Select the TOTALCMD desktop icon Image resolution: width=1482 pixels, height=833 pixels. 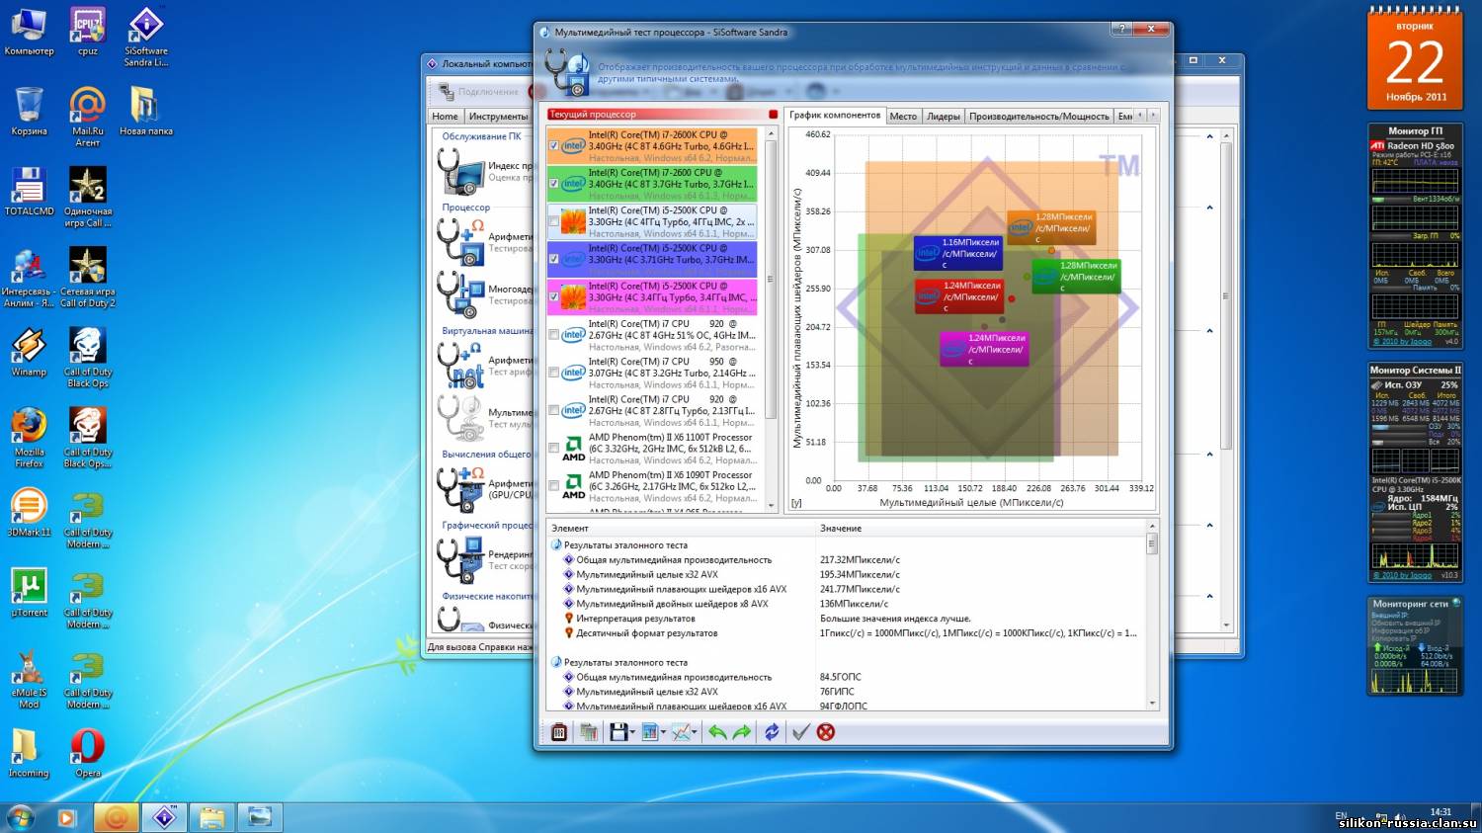(x=29, y=192)
